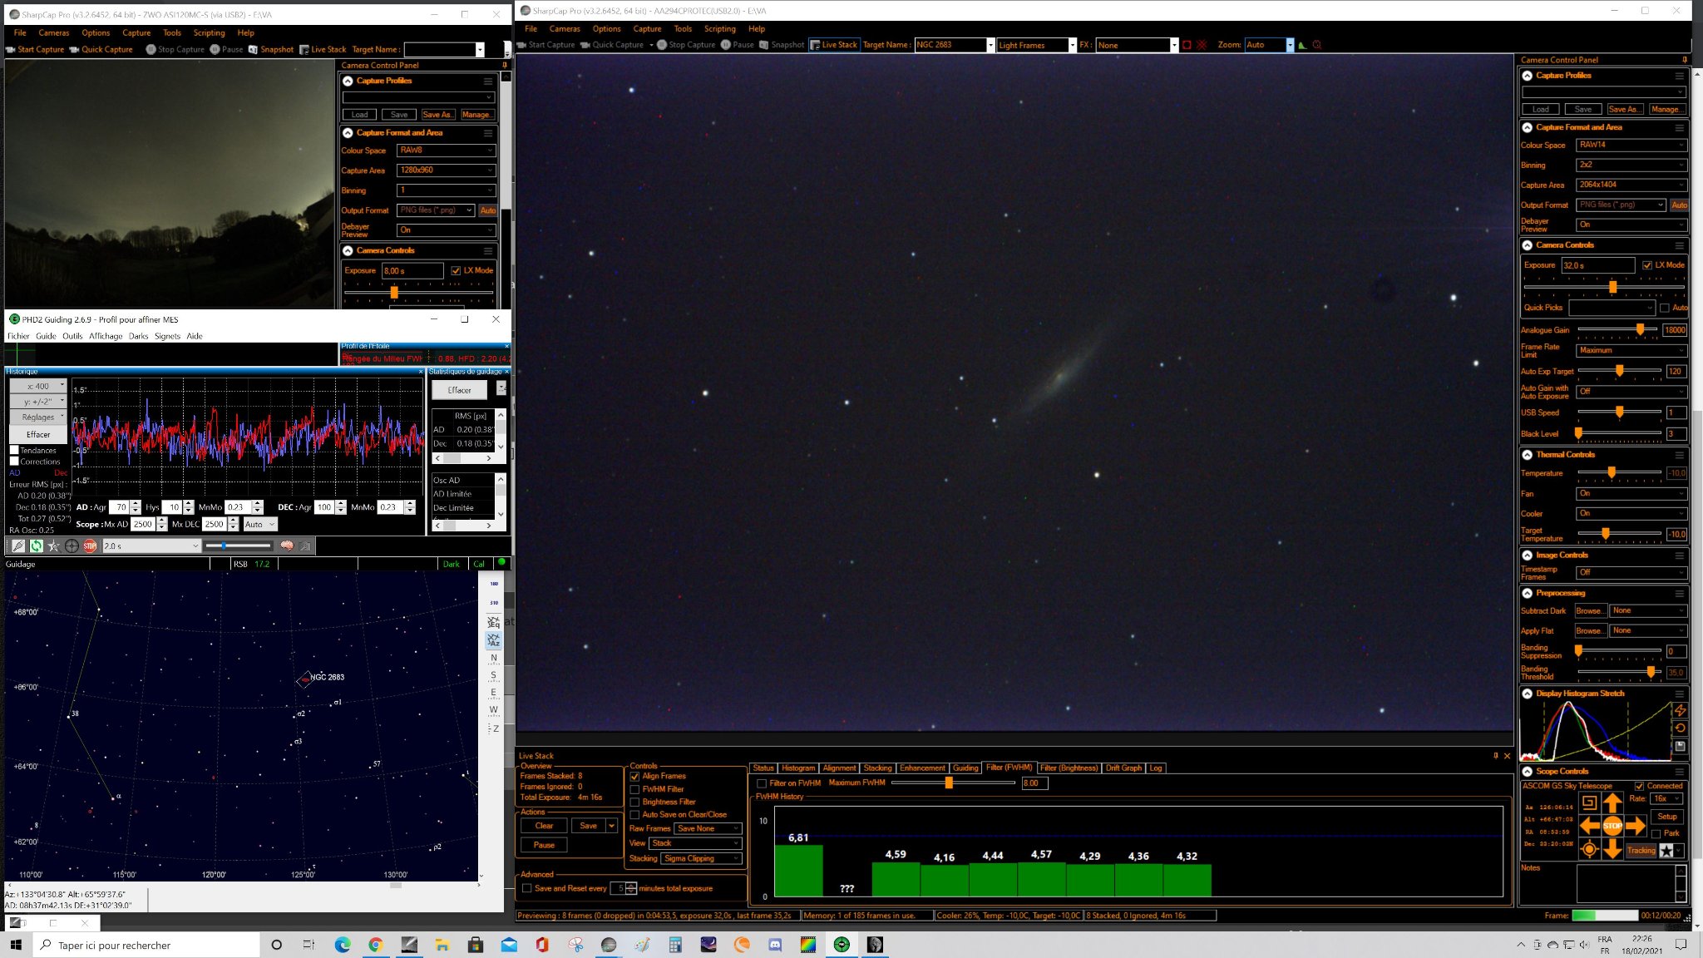Click the PHD2 auto-select star icon
The height and width of the screenshot is (958, 1703).
[54, 546]
